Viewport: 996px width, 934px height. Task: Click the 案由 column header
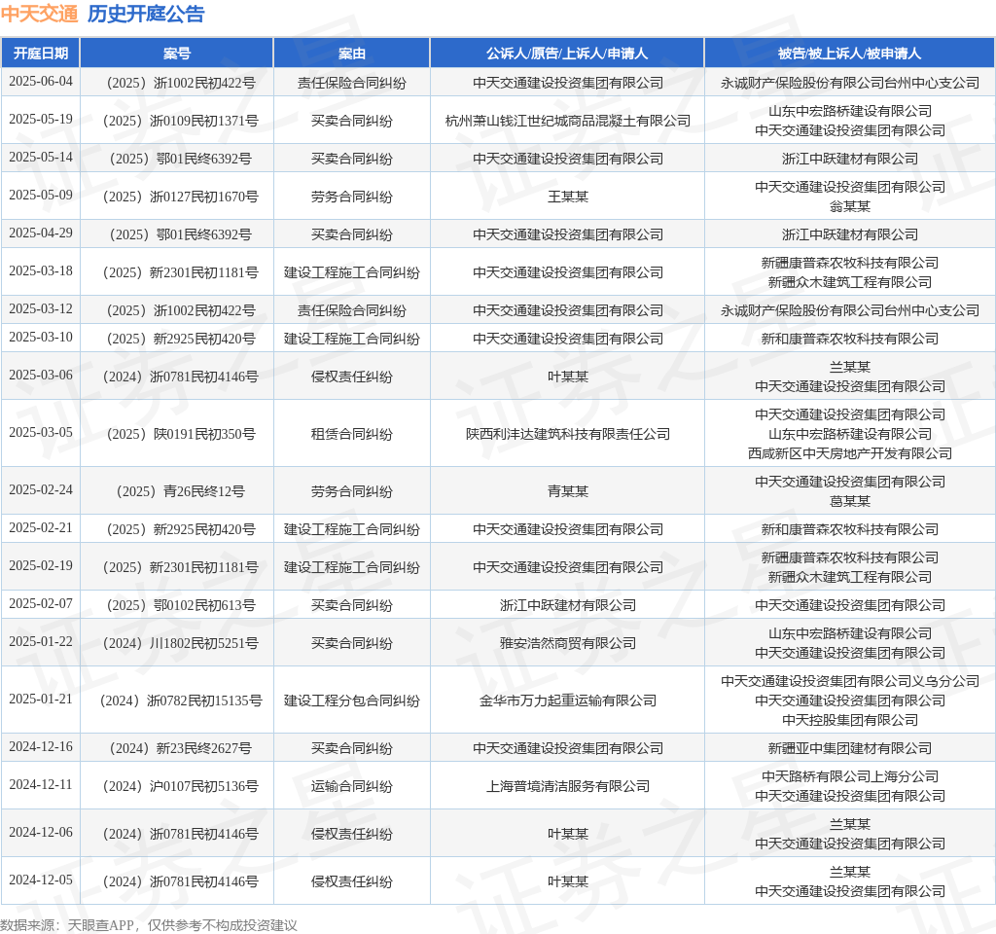[x=352, y=54]
